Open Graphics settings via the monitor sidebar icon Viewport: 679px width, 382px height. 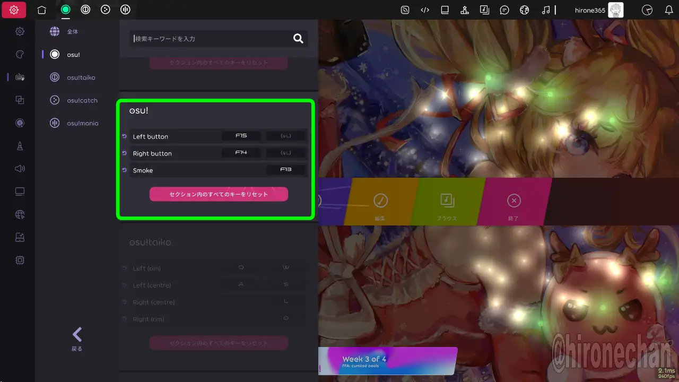pyautogui.click(x=20, y=192)
